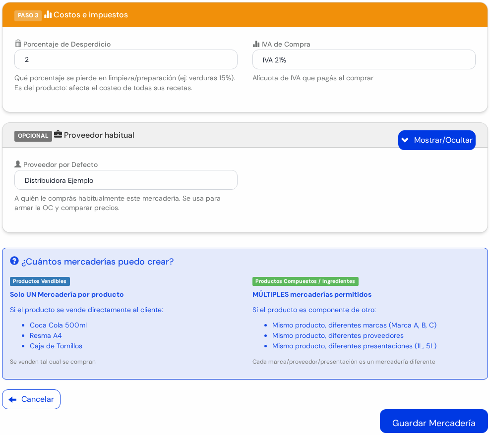
Task: Save with the Guardar Mercadería button
Action: pyautogui.click(x=434, y=421)
